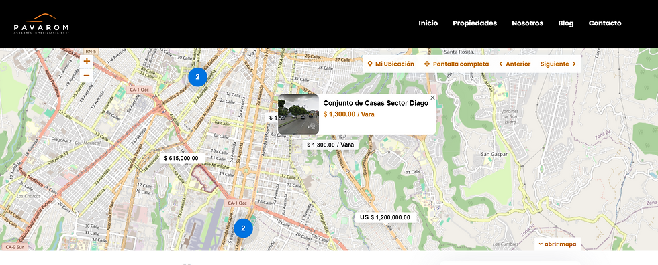Click Mi Ubicación location button
658x265 pixels.
tap(391, 64)
